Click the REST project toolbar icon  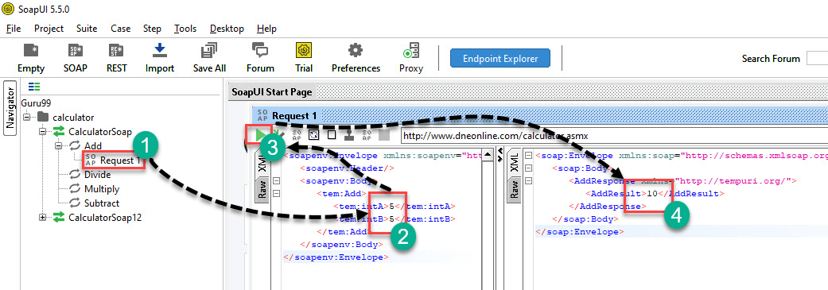[x=116, y=58]
